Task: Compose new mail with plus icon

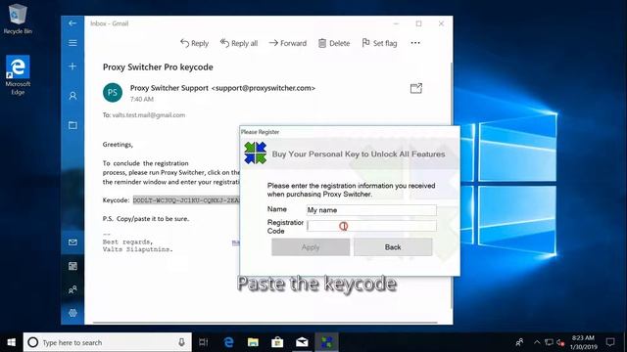Action: [72, 66]
